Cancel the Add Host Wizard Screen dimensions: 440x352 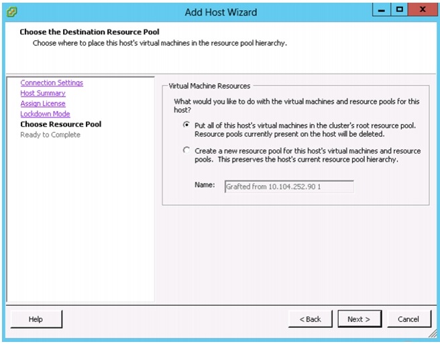click(x=409, y=319)
